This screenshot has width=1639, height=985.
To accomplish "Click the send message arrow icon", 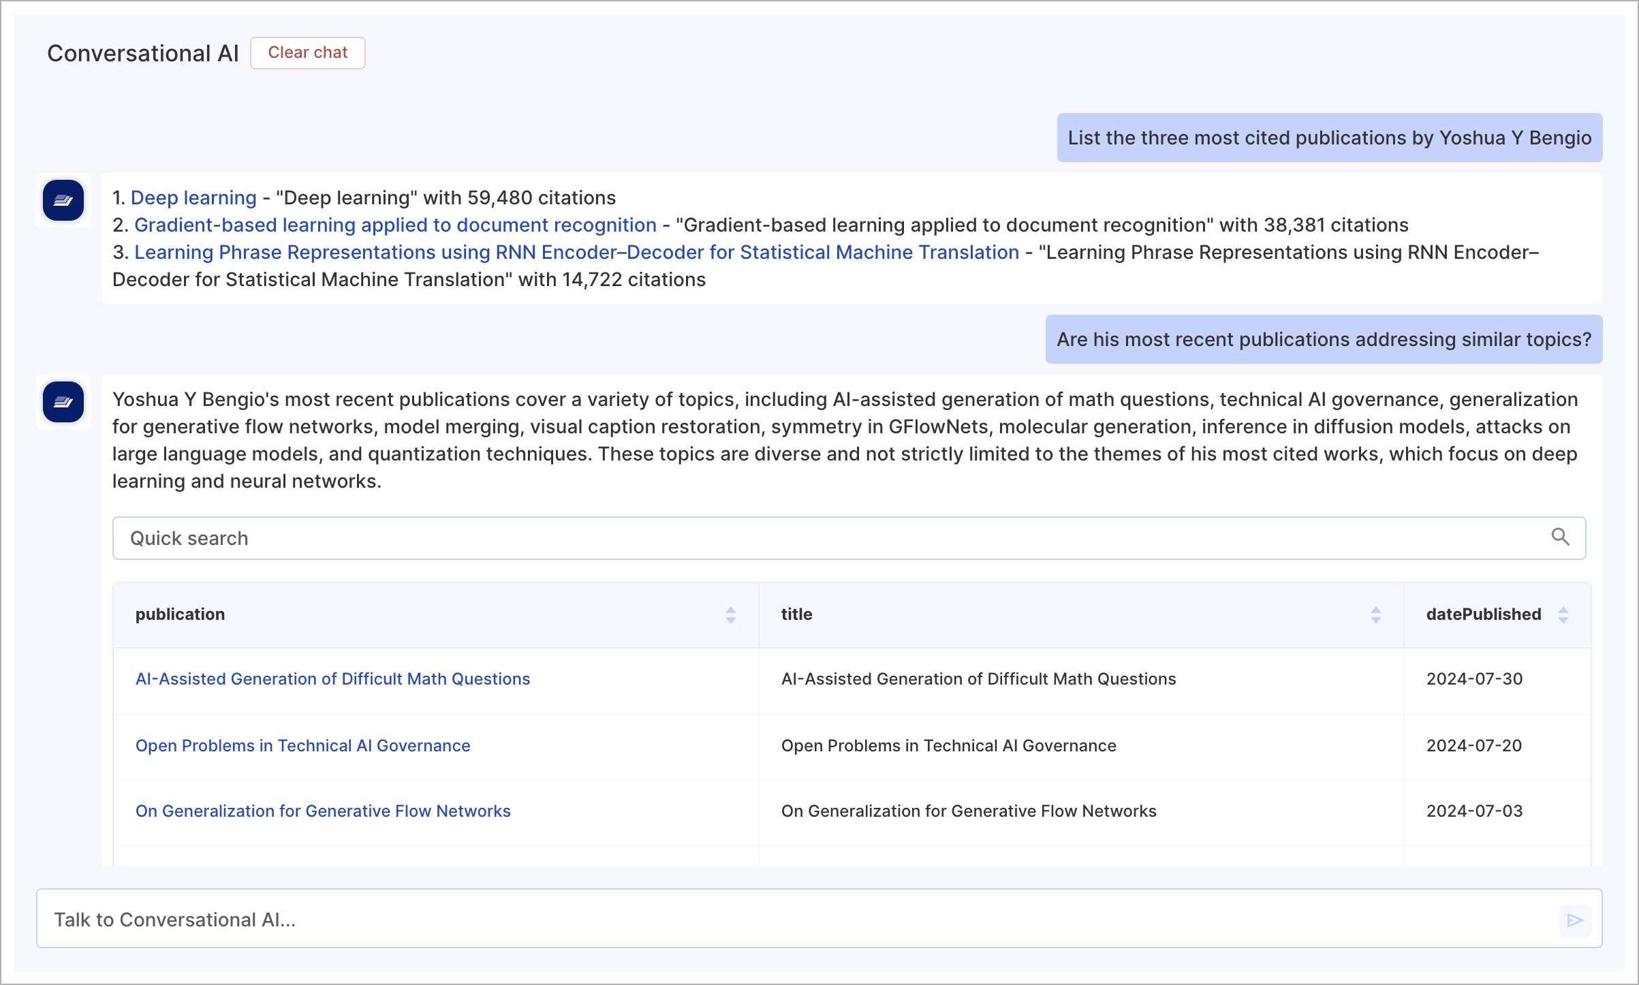I will tap(1575, 920).
